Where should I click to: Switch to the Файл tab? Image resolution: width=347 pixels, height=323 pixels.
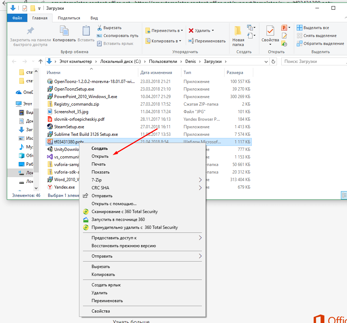coord(17,18)
